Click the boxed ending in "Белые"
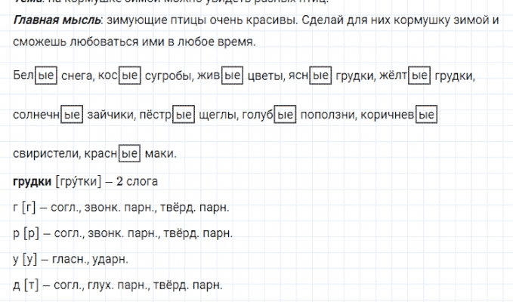Viewport: 513px width, 302px height. pyautogui.click(x=47, y=75)
